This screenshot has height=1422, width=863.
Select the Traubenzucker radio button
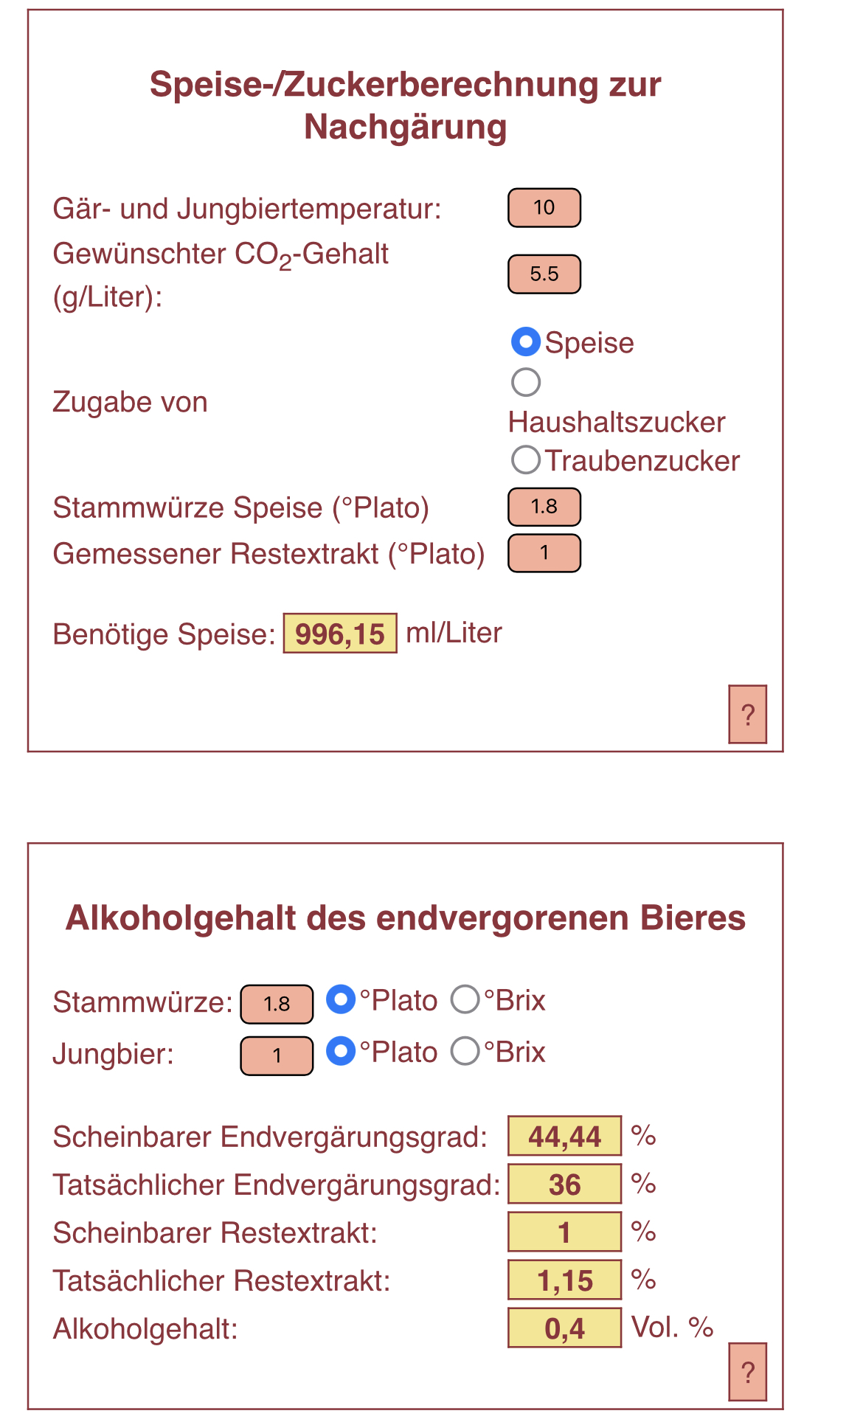[x=526, y=460]
